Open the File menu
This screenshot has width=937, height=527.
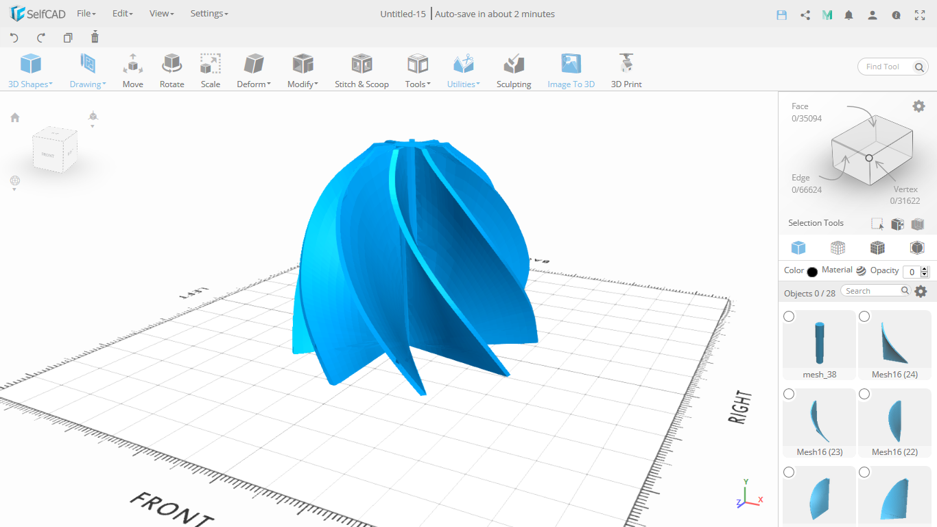click(86, 14)
